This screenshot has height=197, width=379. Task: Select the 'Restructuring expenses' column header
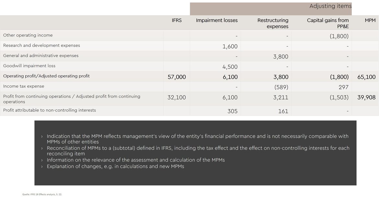[273, 23]
